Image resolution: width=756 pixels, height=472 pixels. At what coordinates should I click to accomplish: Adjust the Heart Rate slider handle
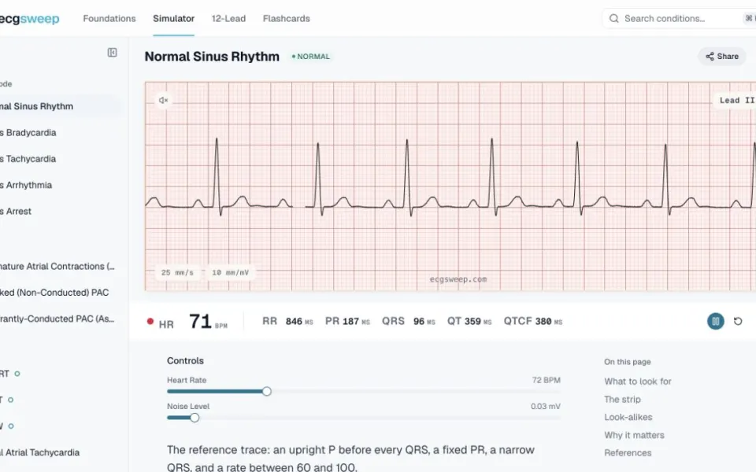(x=267, y=391)
